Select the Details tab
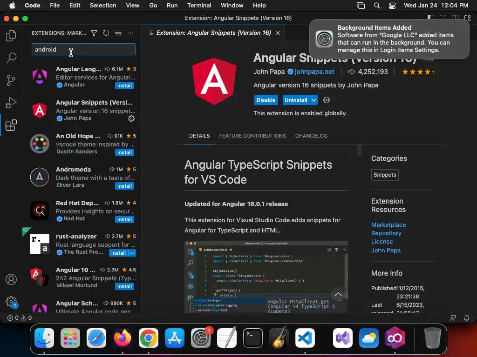The height and width of the screenshot is (357, 477). click(x=199, y=136)
